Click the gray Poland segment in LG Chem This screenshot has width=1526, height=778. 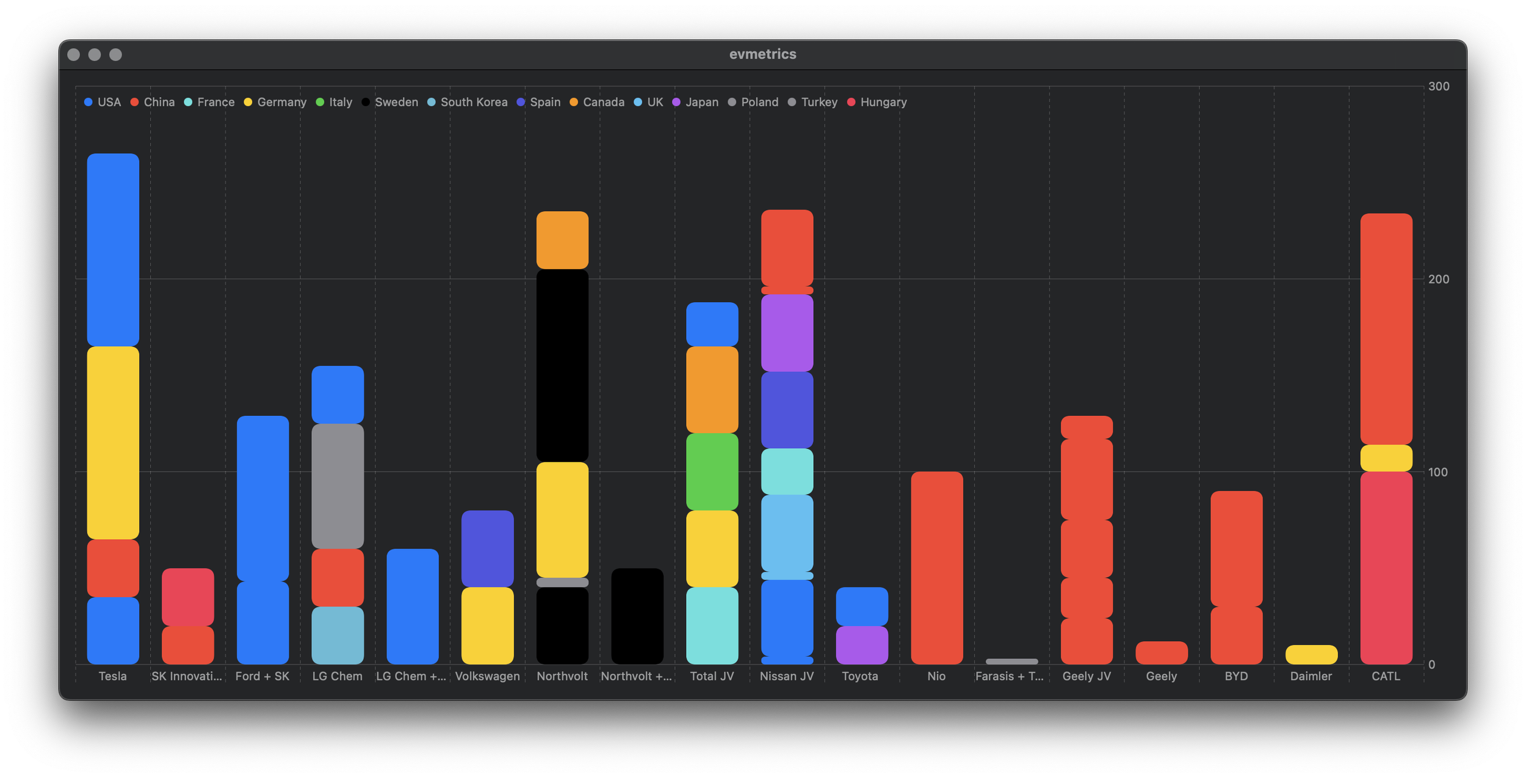tap(338, 486)
